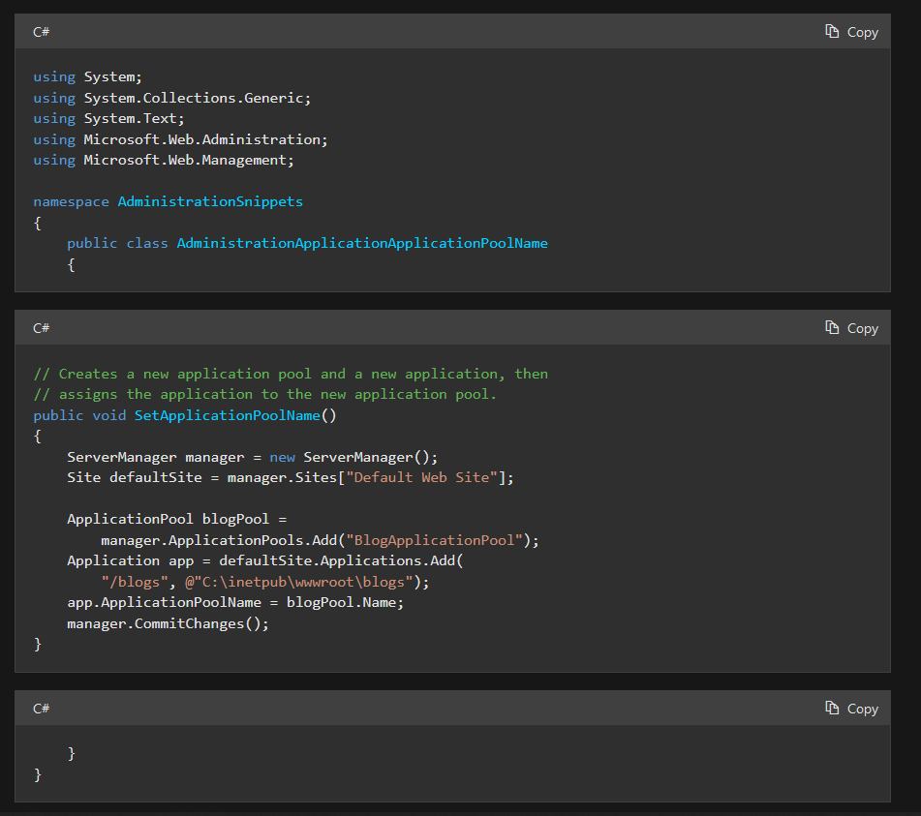This screenshot has width=921, height=816.
Task: Click the line 'using System;'
Action: coord(87,76)
